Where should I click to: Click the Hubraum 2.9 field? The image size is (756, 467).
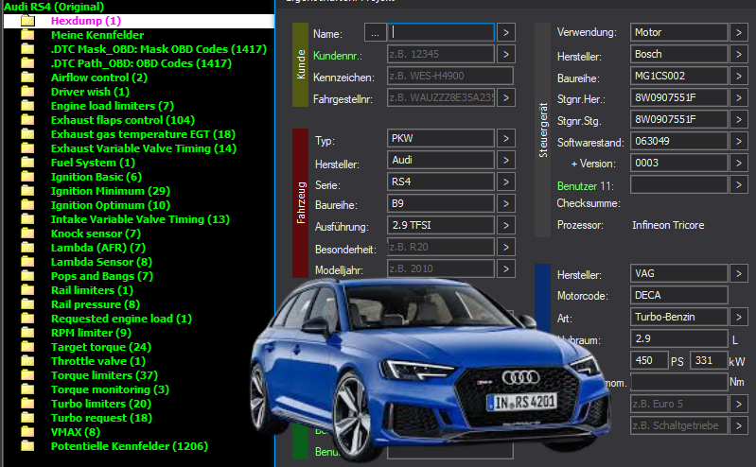click(x=678, y=338)
